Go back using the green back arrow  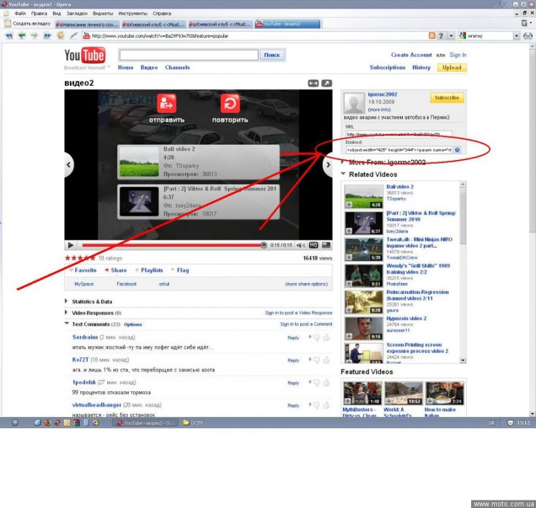[22, 35]
